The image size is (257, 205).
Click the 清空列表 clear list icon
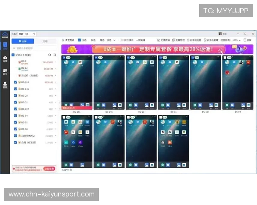63,40
